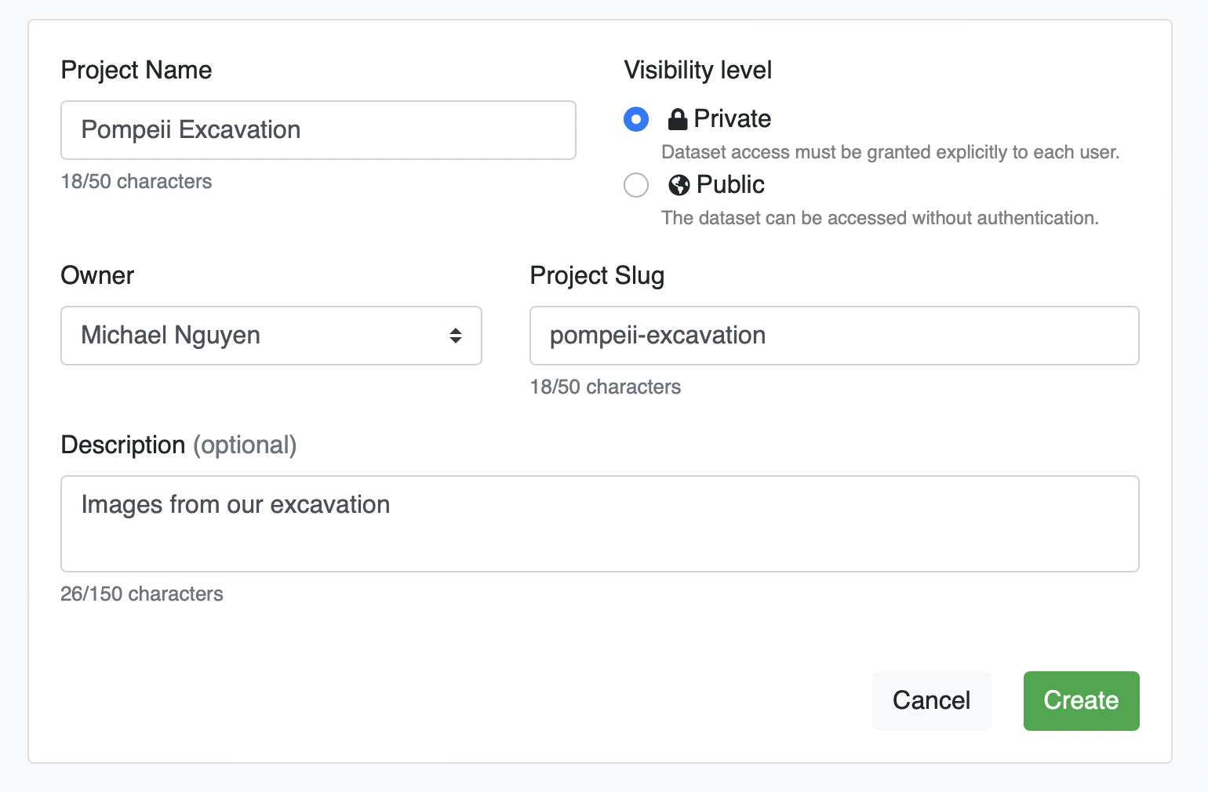Click '18/50 characters' under Project Name
The image size is (1208, 792).
136,182
